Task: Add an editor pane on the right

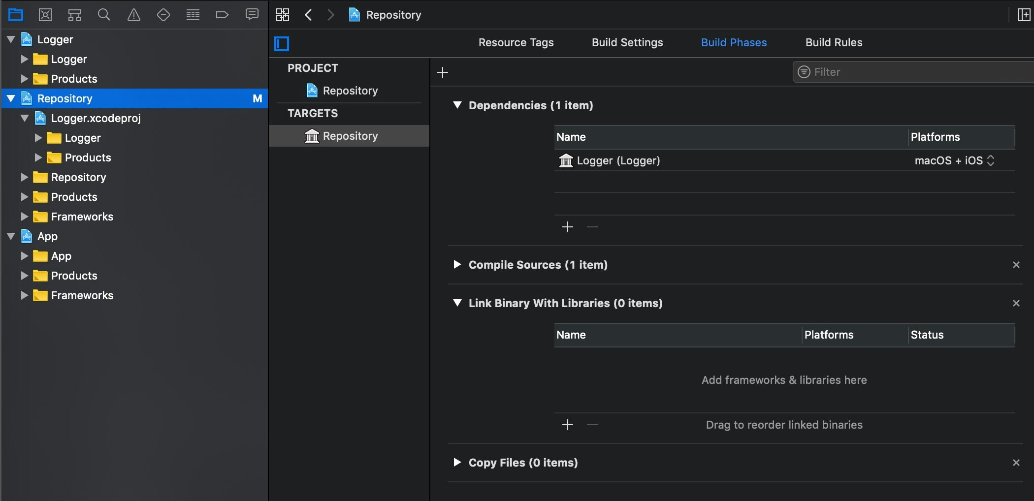Action: 1024,15
